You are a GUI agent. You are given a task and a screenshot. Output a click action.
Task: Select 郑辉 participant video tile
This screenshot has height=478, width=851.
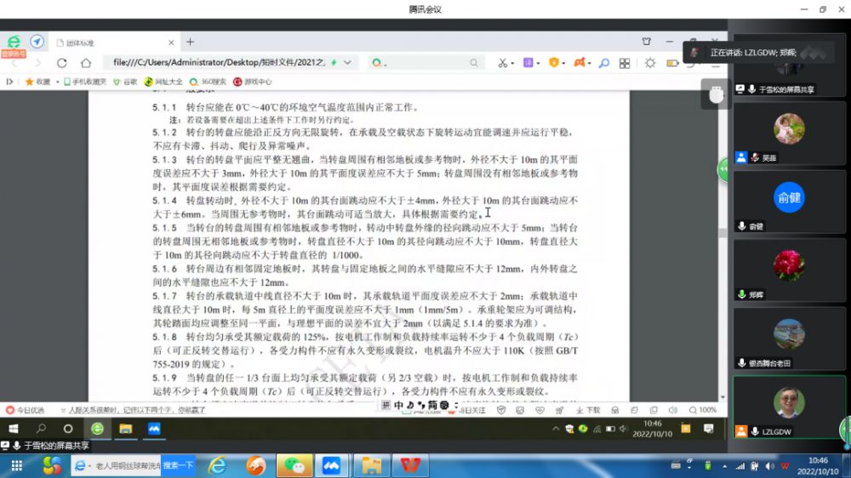pyautogui.click(x=789, y=270)
